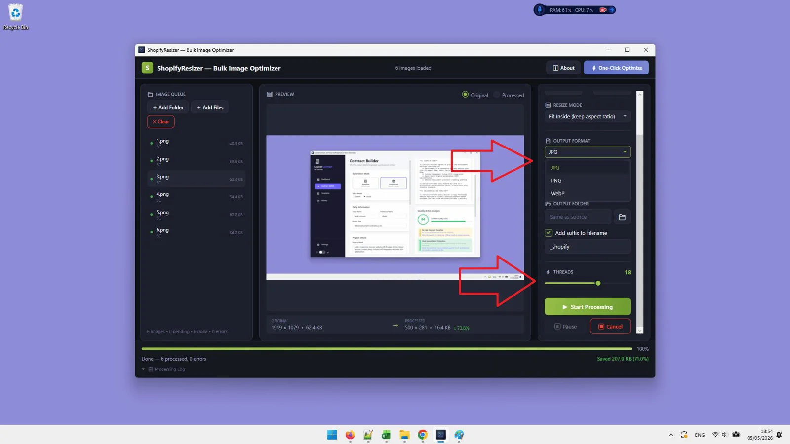Choose JPG from the format list

588,168
